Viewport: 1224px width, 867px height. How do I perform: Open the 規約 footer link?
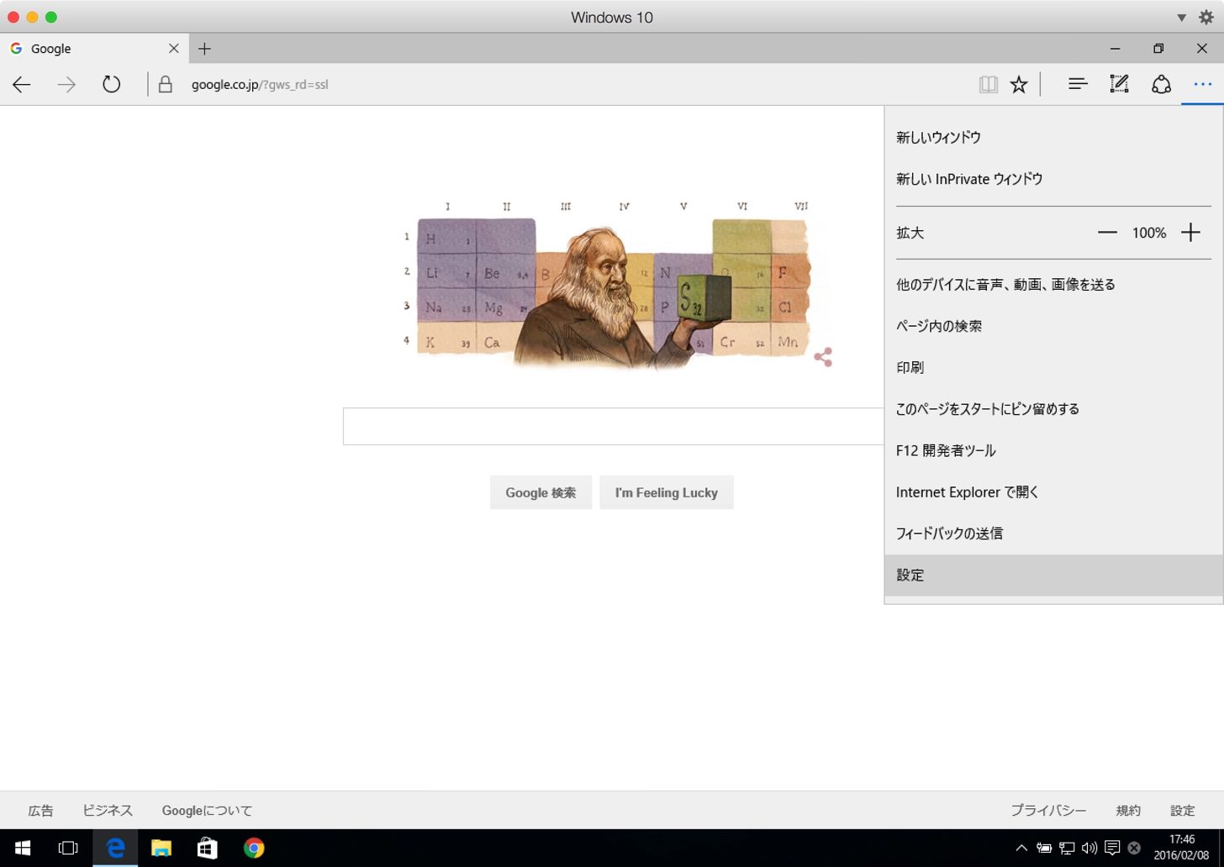pos(1128,811)
